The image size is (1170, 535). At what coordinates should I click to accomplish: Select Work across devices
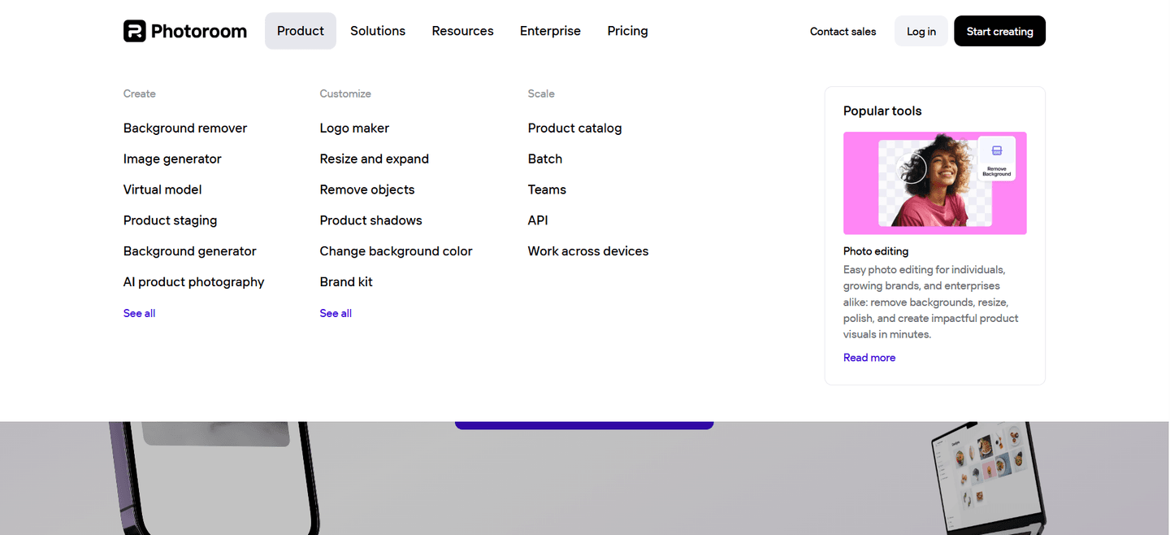point(588,251)
